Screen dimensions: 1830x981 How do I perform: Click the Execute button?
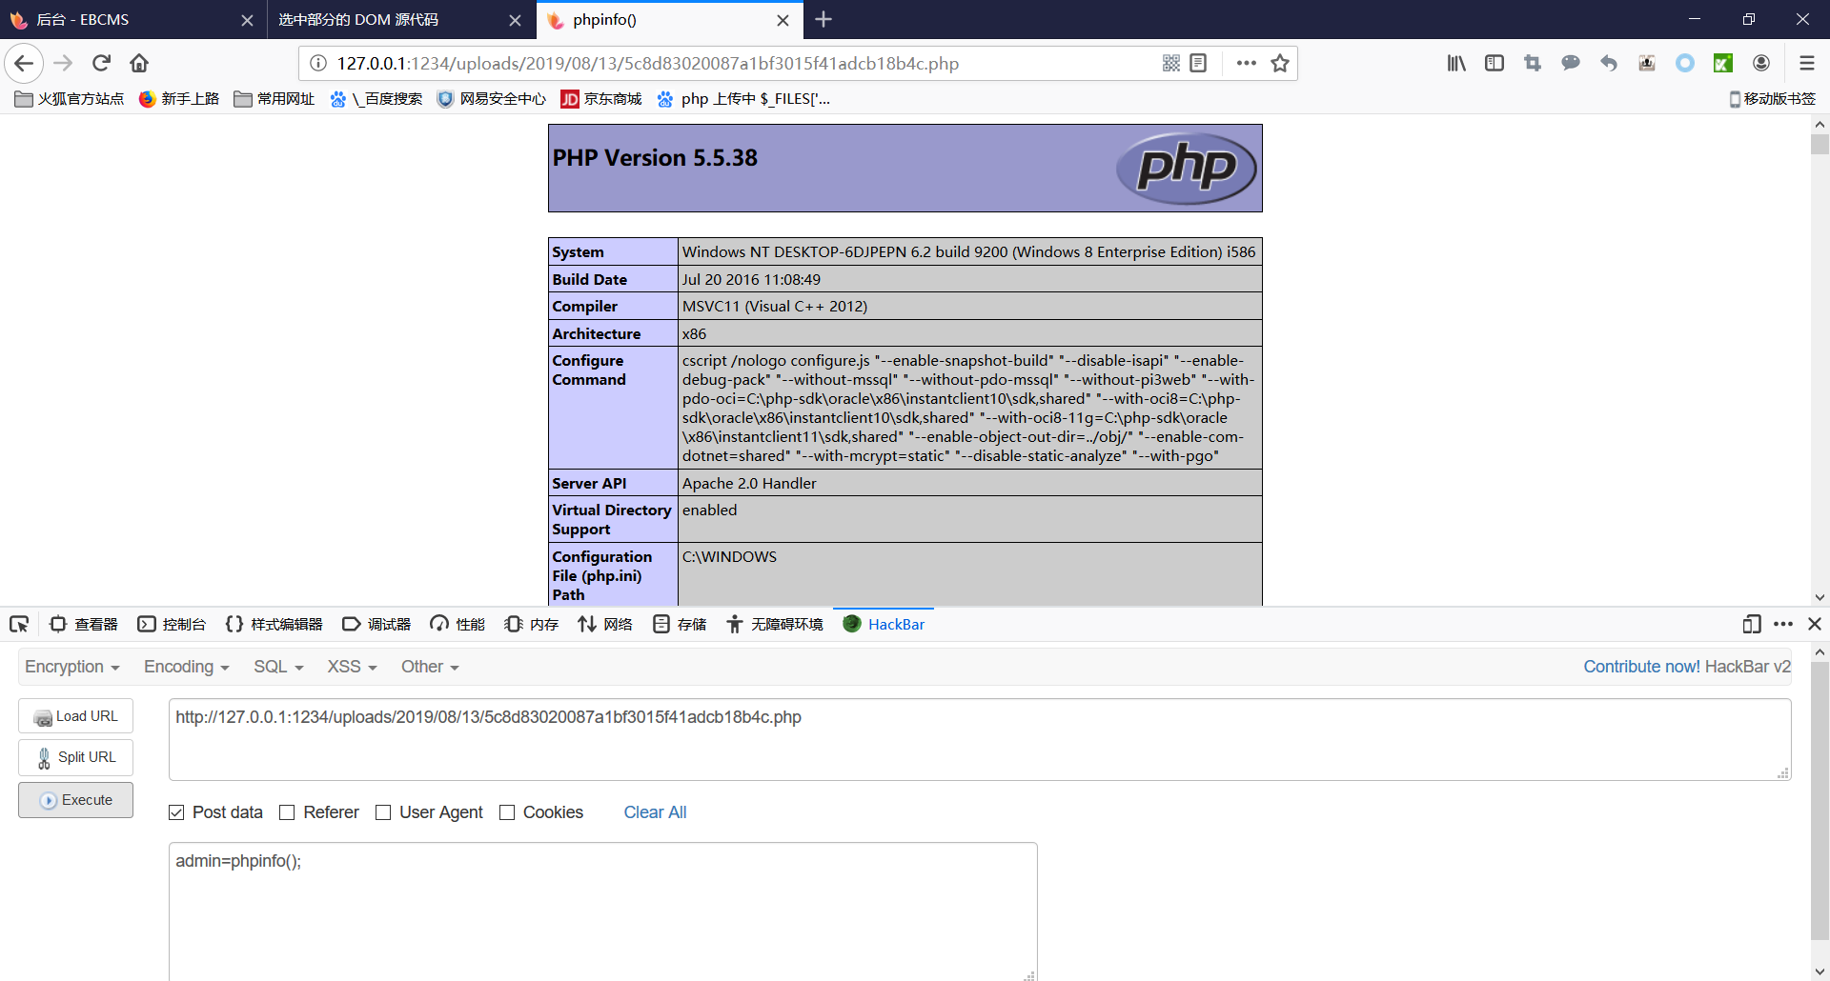point(75,800)
